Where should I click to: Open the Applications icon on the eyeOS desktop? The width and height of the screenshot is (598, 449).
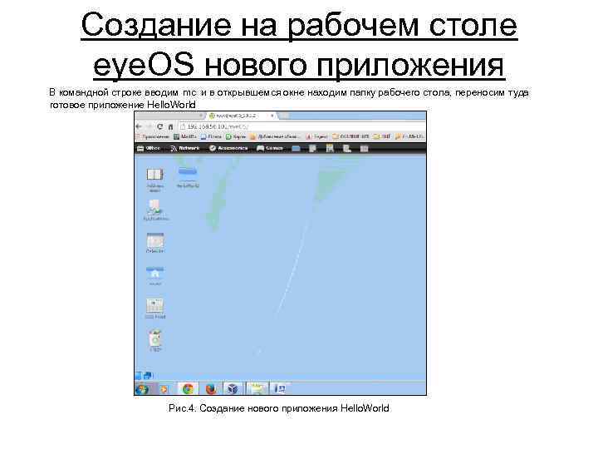tap(155, 210)
